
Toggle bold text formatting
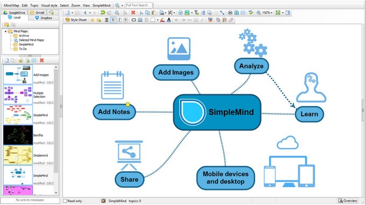coord(113,20)
